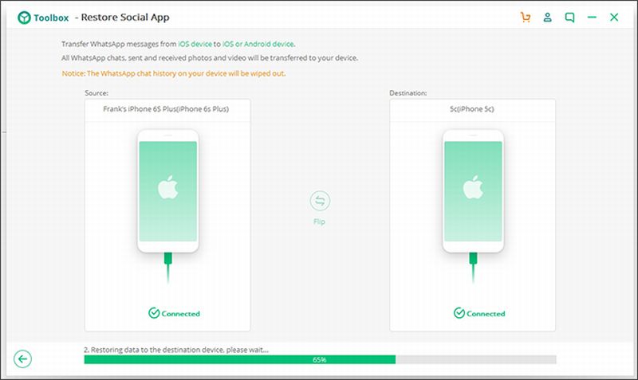Click the 65% restore progress bar
Viewport: 638px width, 380px height.
[320, 359]
